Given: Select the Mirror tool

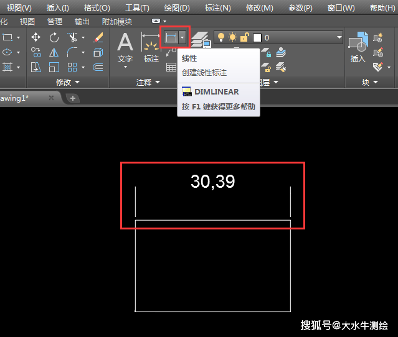Looking at the screenshot, I should tap(54, 53).
